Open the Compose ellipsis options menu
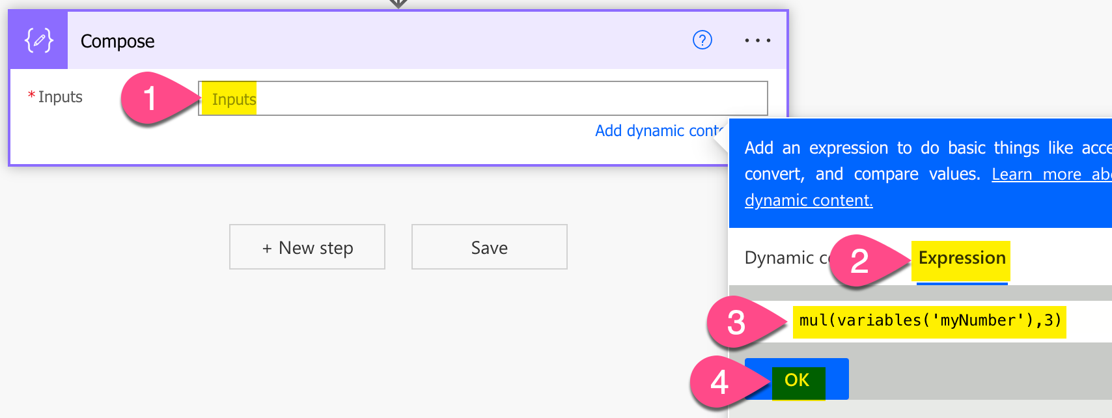The width and height of the screenshot is (1112, 418). 757,40
